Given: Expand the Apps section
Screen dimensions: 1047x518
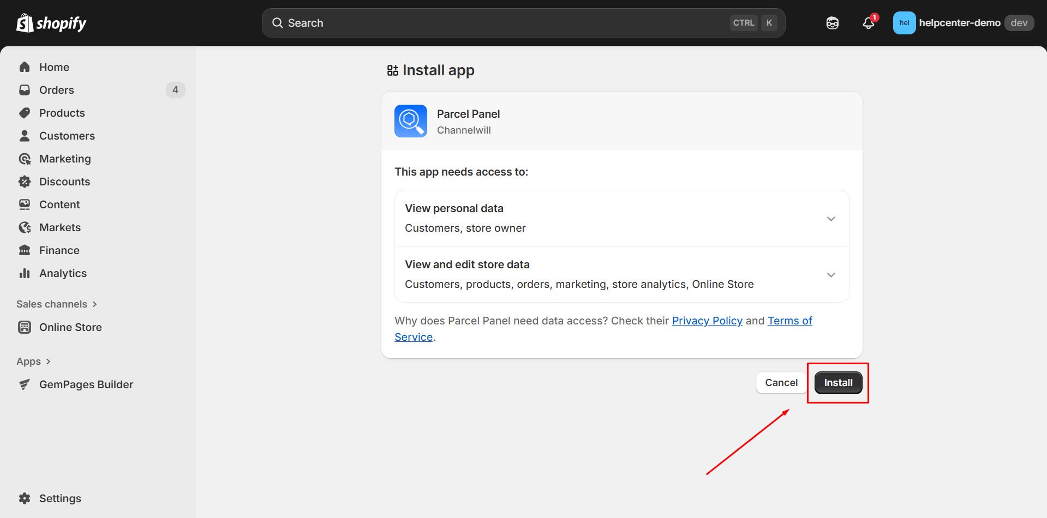Looking at the screenshot, I should pos(34,362).
